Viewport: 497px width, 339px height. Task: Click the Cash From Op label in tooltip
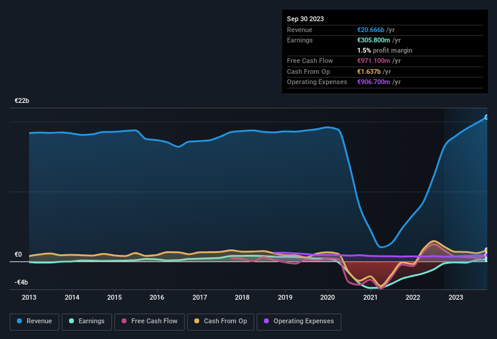pyautogui.click(x=308, y=71)
